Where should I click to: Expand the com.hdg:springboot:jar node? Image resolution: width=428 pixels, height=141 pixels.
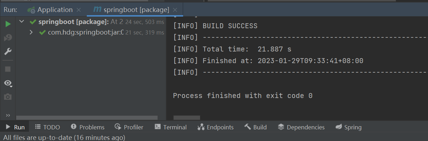coord(31,32)
